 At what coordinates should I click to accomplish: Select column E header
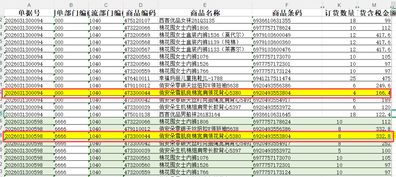tap(205, 5)
